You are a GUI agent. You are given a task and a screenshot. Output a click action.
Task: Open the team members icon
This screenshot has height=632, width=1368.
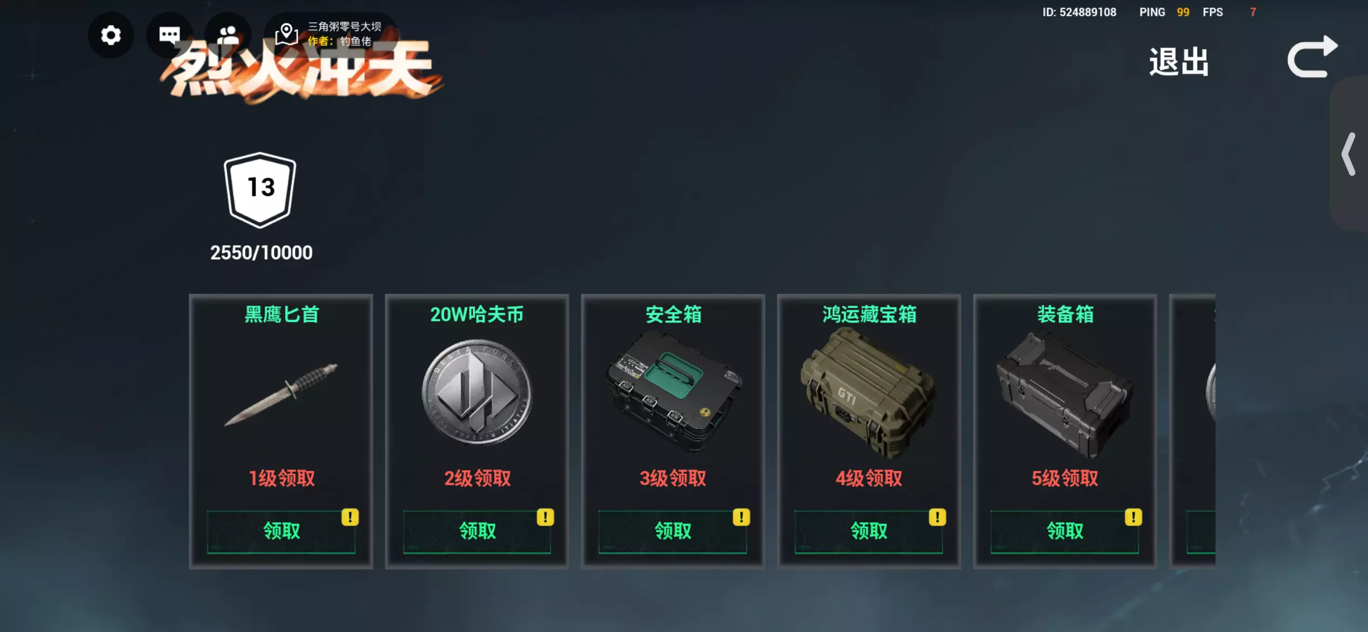(227, 35)
